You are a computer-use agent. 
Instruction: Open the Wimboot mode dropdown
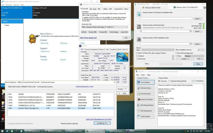point(194,56)
